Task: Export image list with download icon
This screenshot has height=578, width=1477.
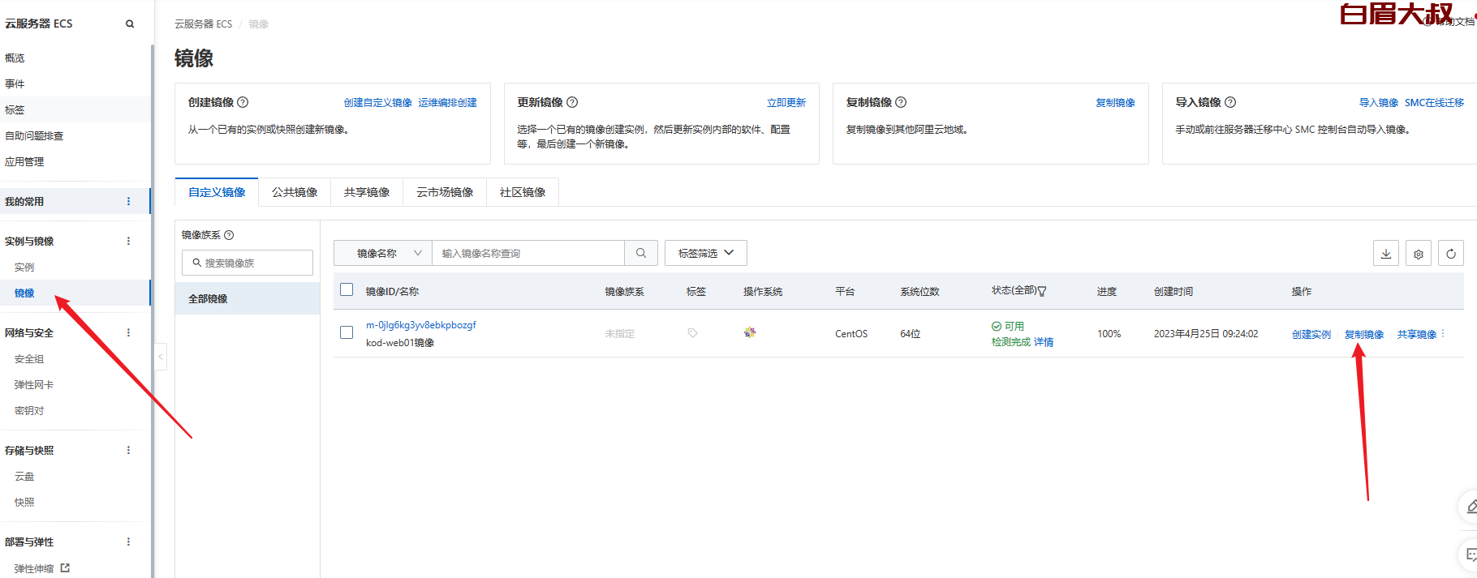Action: pos(1386,254)
